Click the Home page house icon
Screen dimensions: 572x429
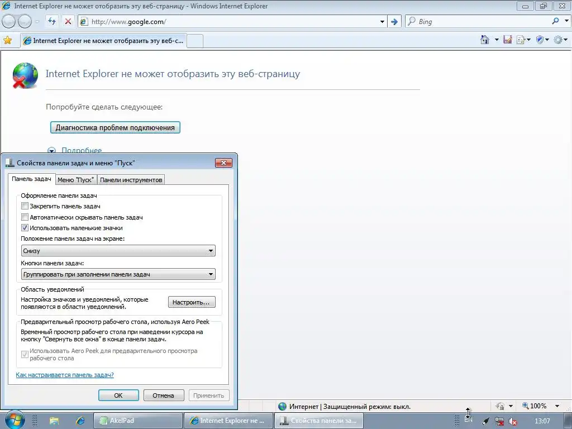tap(485, 40)
